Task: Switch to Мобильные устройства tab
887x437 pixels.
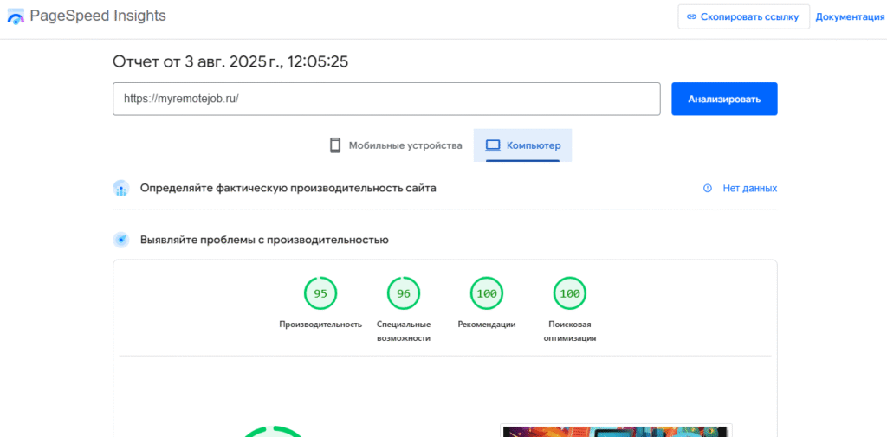Action: (396, 145)
